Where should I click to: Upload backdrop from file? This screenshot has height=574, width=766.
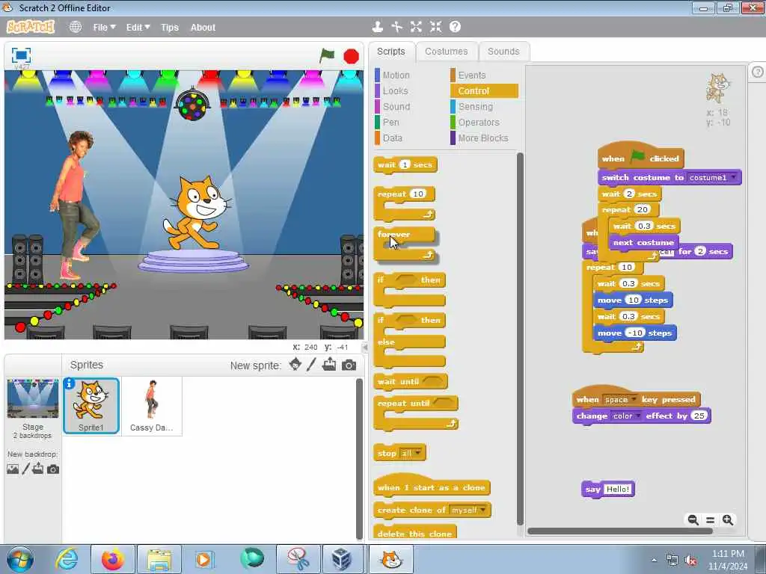pos(38,469)
